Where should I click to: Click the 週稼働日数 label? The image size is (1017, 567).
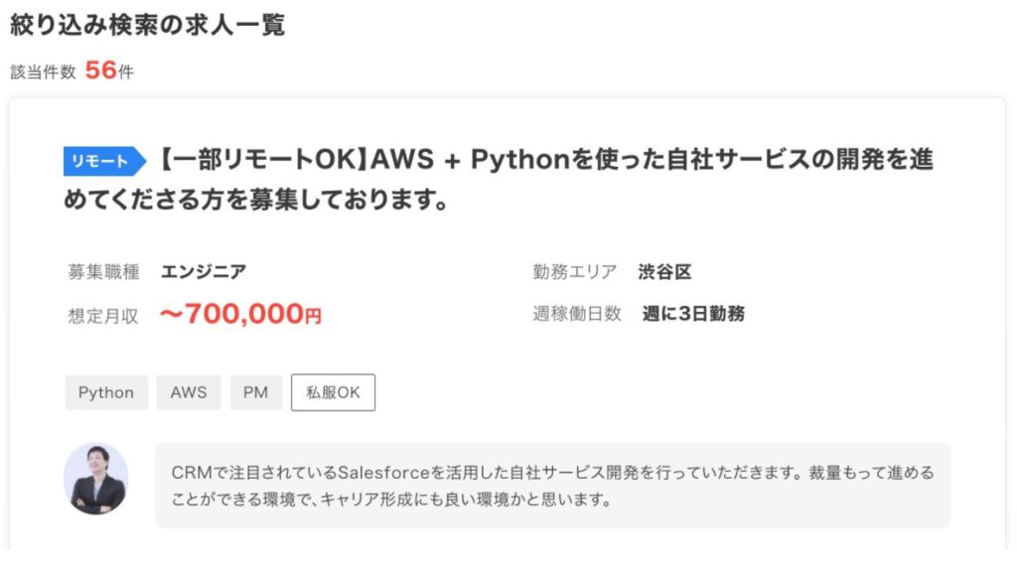point(577,314)
